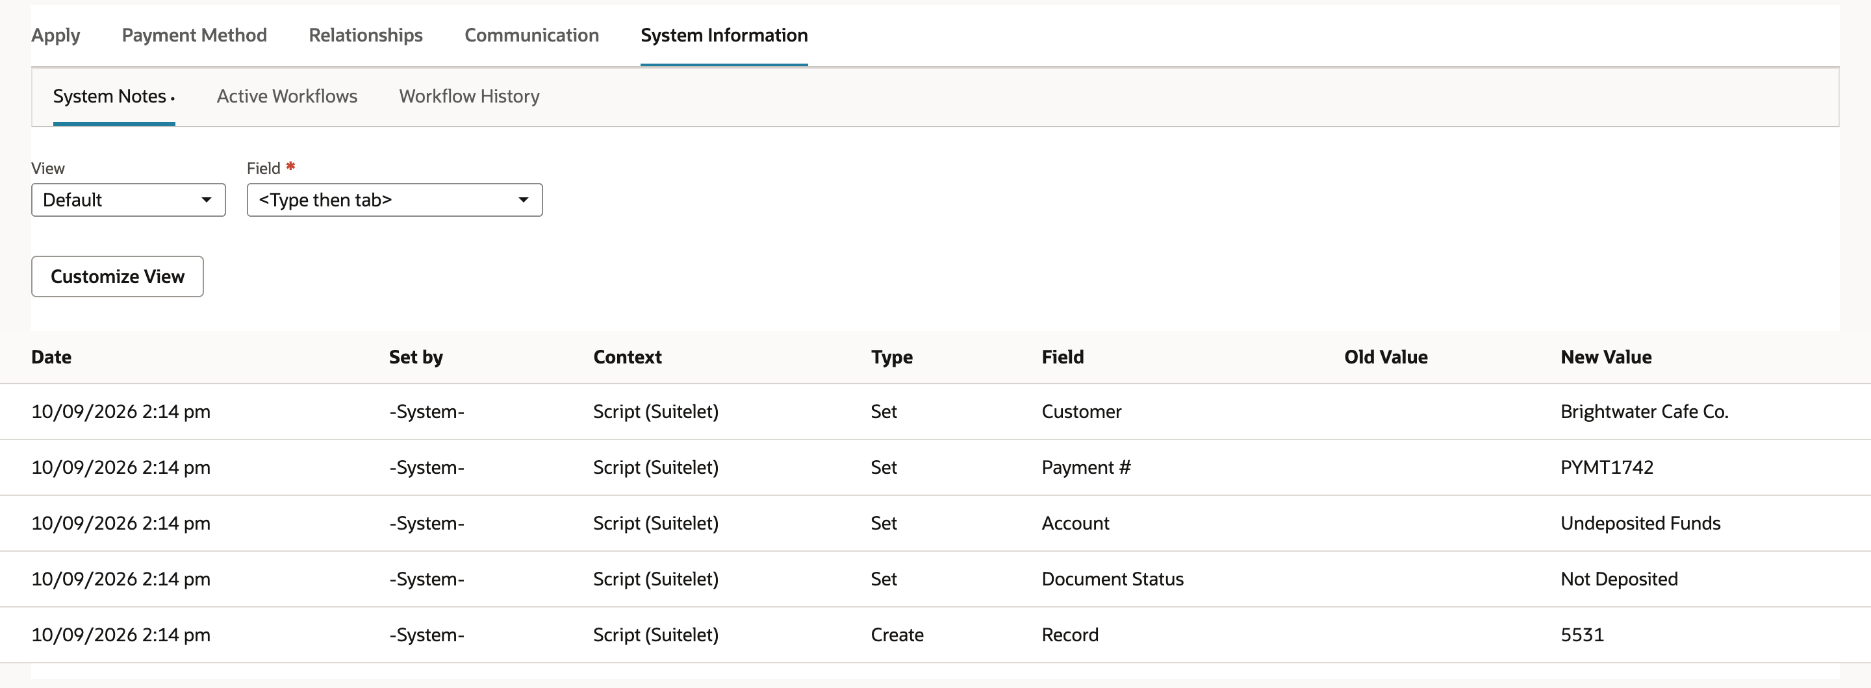
Task: Click -System- in the Document Status row
Action: click(x=426, y=579)
